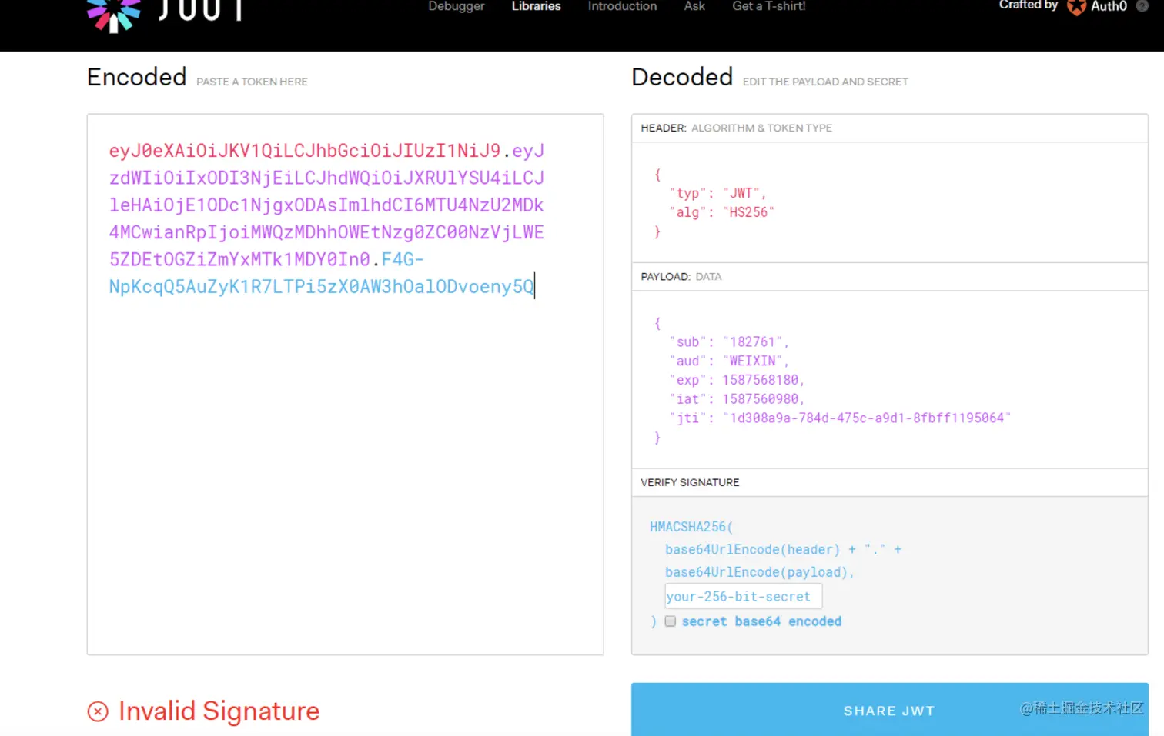Screen dimensions: 1164x736
Task: Click the "alg": "HS256" header line
Action: (x=721, y=212)
